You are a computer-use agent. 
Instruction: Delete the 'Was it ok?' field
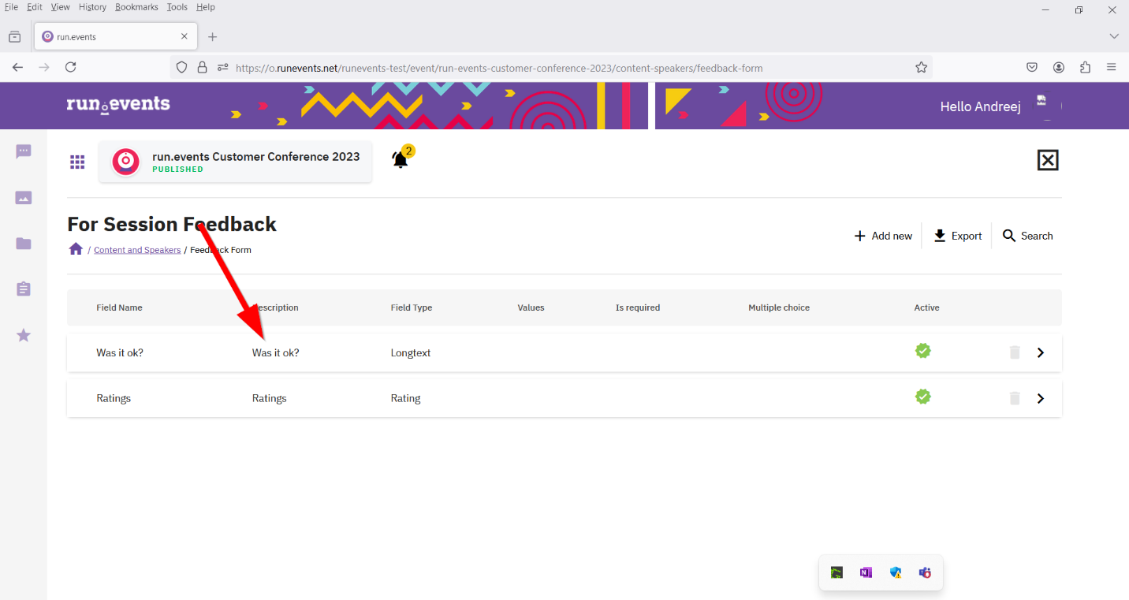click(x=1015, y=352)
